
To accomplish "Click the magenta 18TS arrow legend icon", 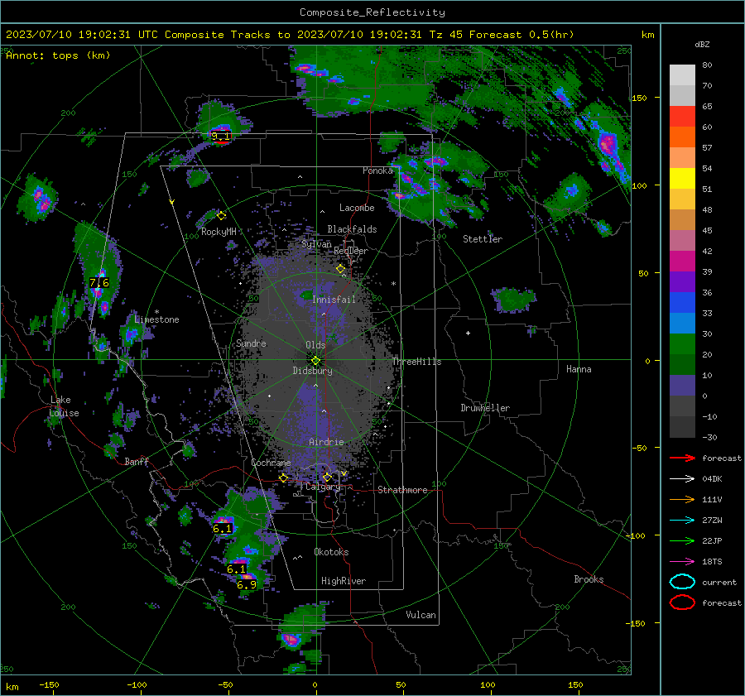I will (x=682, y=561).
